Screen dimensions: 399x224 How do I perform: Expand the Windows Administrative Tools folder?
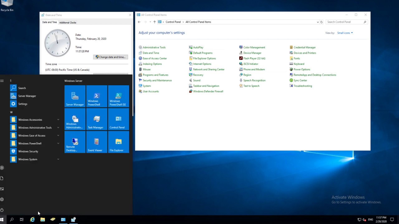click(x=35, y=128)
